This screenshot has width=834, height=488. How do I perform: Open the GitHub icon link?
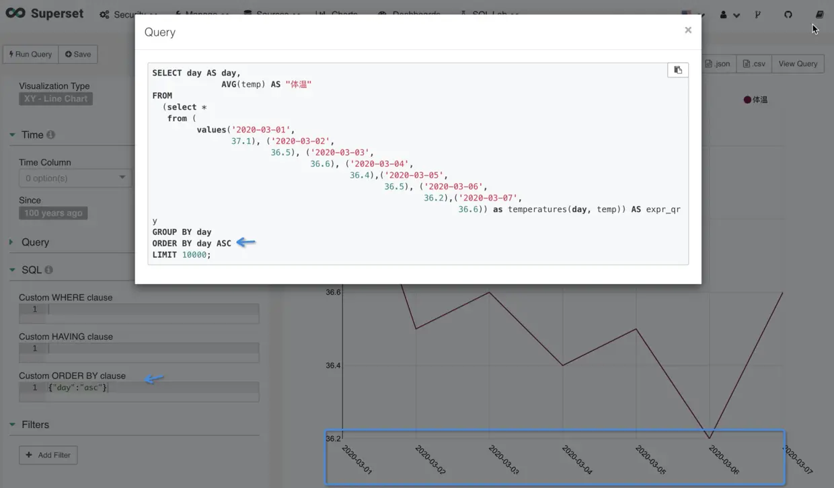[x=788, y=14]
